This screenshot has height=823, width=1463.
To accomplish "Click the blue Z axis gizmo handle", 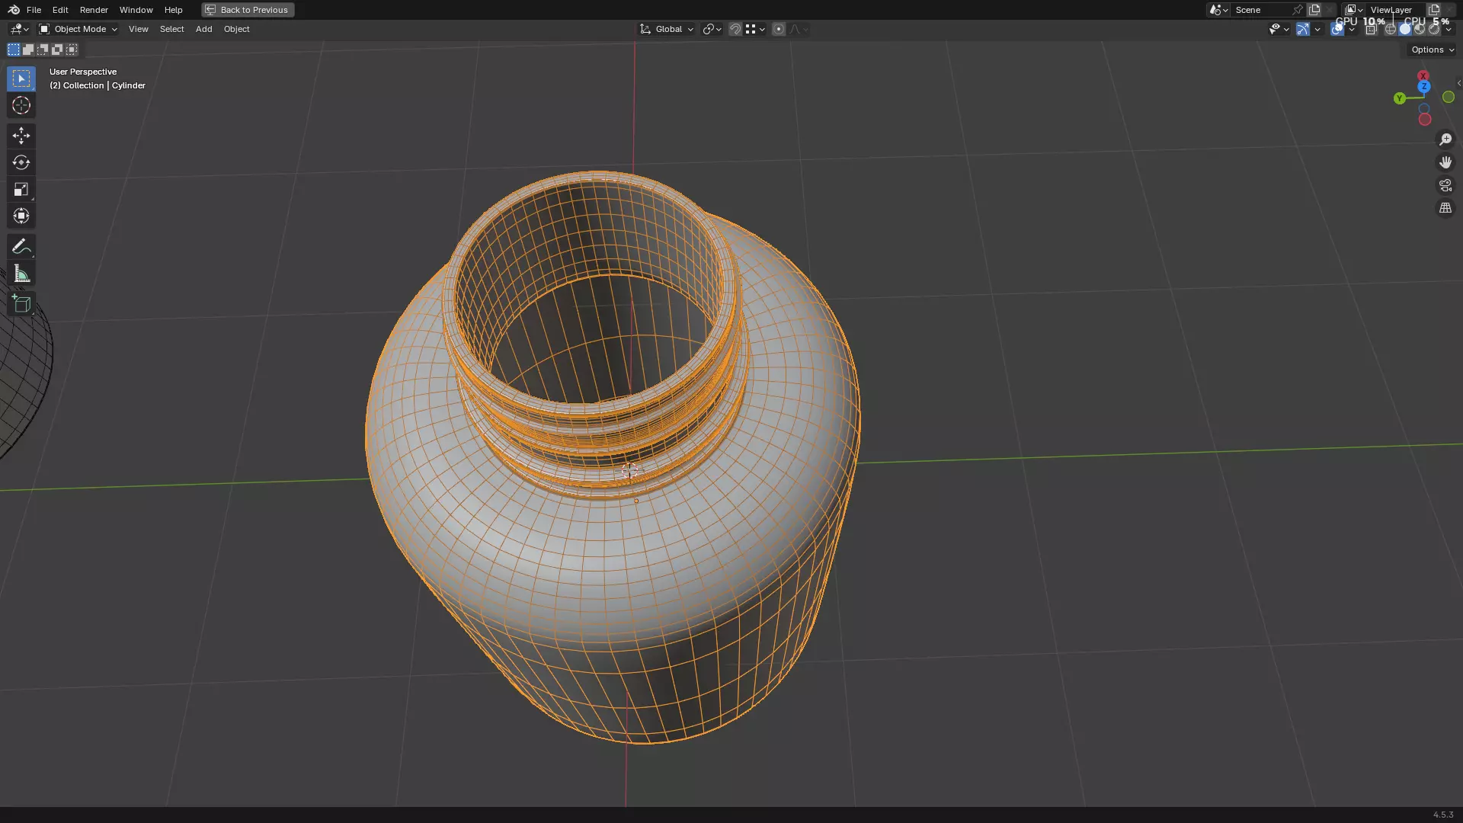I will pos(1423,87).
